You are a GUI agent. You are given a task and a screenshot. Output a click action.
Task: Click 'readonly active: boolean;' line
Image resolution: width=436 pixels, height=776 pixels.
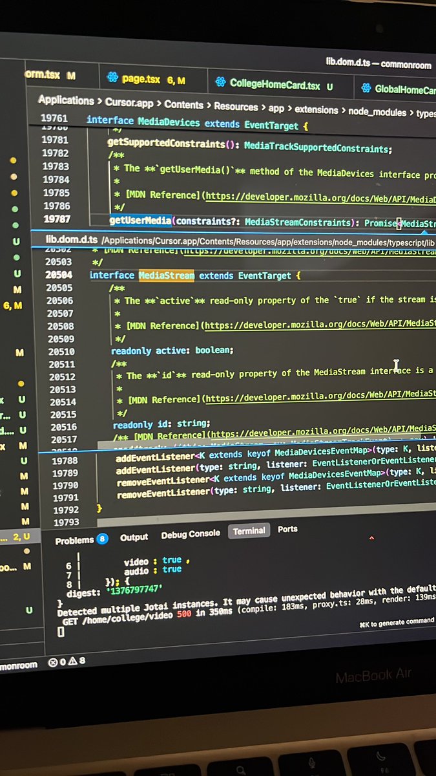click(171, 350)
